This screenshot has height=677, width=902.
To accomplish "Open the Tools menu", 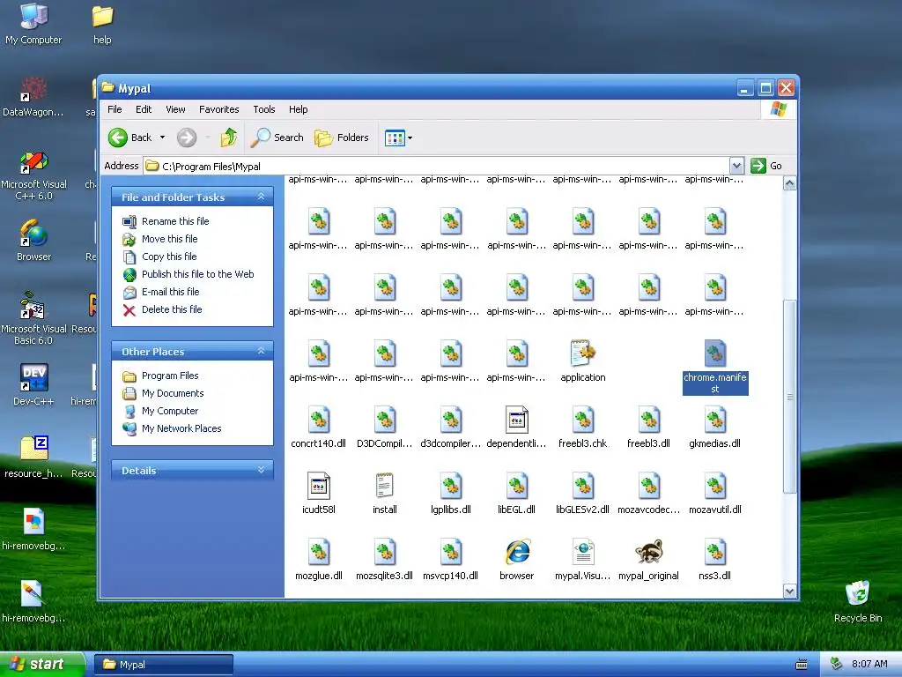I will [x=264, y=109].
